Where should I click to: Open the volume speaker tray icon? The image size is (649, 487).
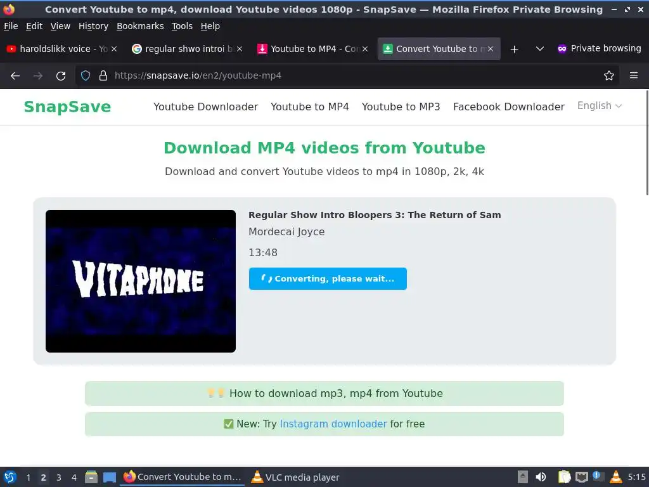541,477
